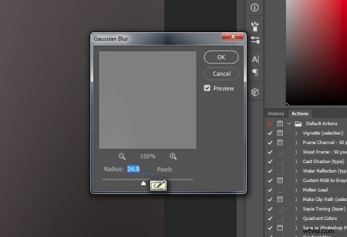Enable dialog box toggle for Wood Frame
Viewport: 347px width, 237px height.
(x=280, y=152)
